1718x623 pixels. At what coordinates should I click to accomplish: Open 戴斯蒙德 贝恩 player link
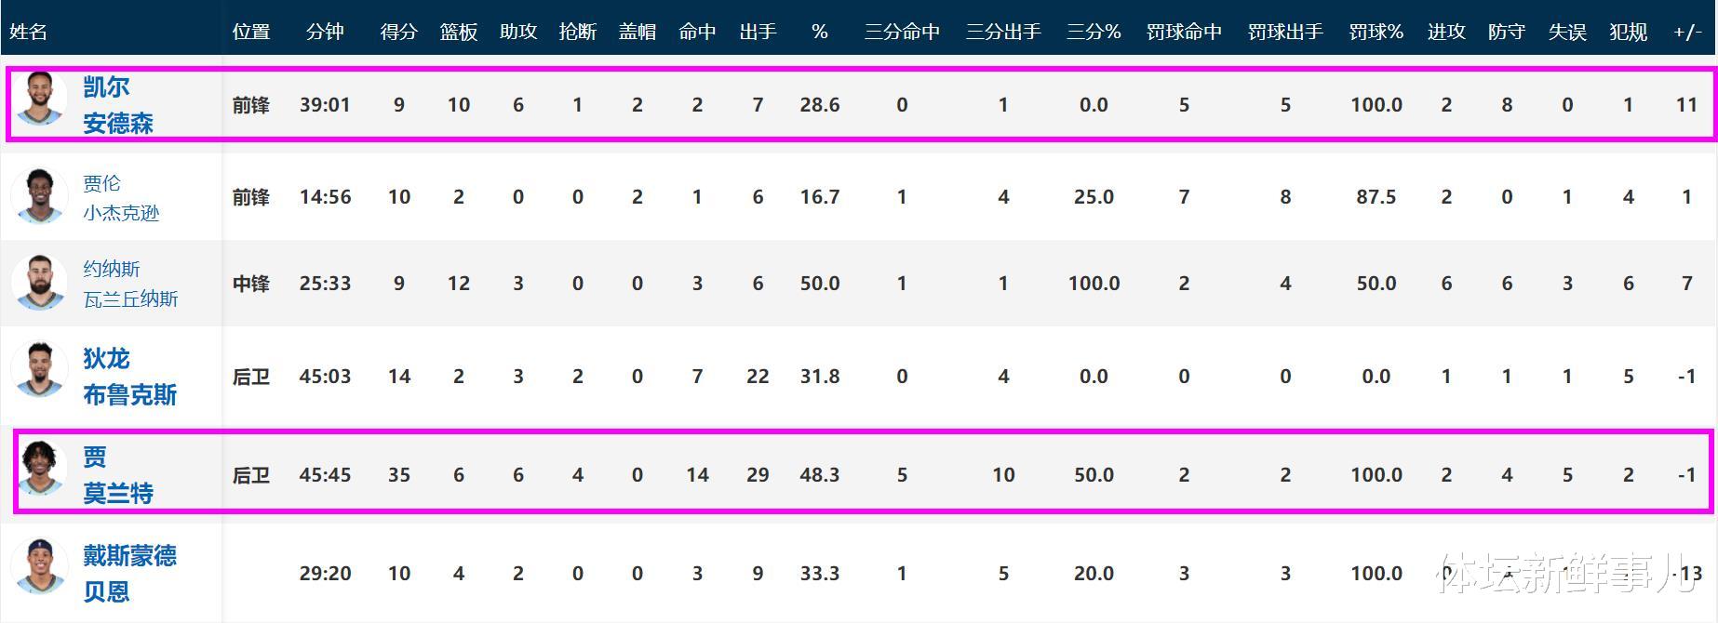point(128,574)
